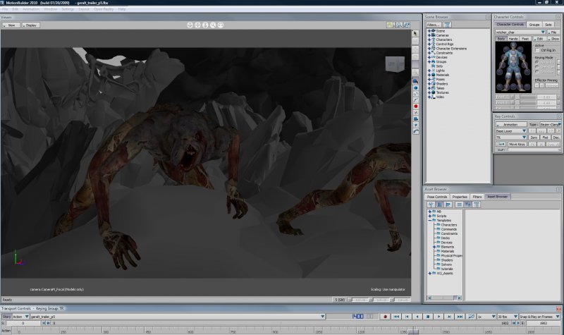This screenshot has width=564, height=335.
Task: Click the Asset Browser horizontal scrollbar
Action: 444,298
